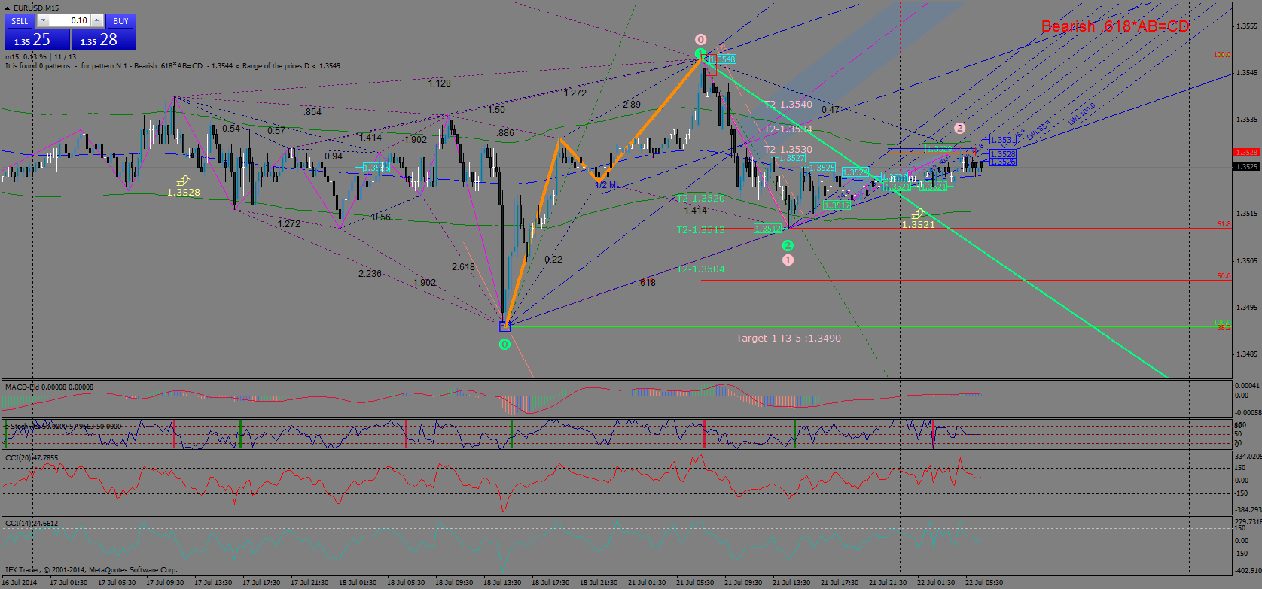Image resolution: width=1262 pixels, height=589 pixels.
Task: Click the Target-1 T3-5 :1.3490 label
Action: pos(788,339)
